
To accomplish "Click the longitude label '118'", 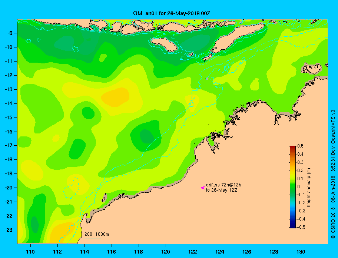I will (x=139, y=252).
